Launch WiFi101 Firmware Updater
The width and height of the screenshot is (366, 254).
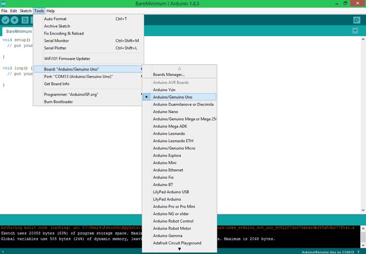88,58
